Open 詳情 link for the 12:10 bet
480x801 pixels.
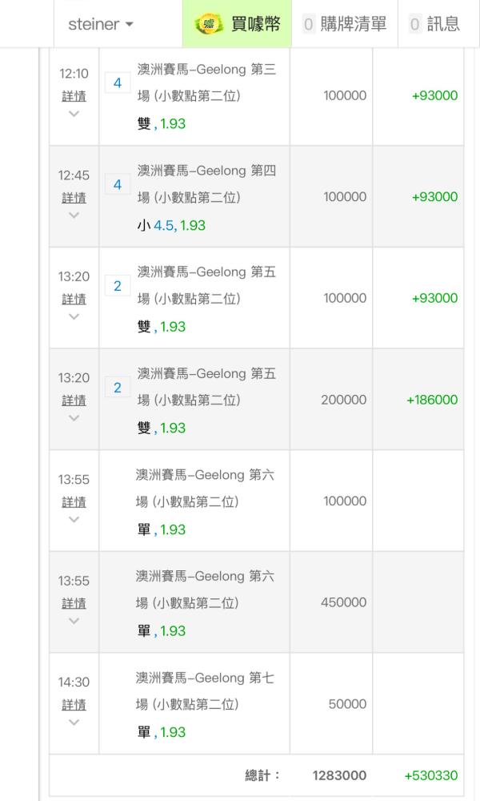tap(74, 96)
